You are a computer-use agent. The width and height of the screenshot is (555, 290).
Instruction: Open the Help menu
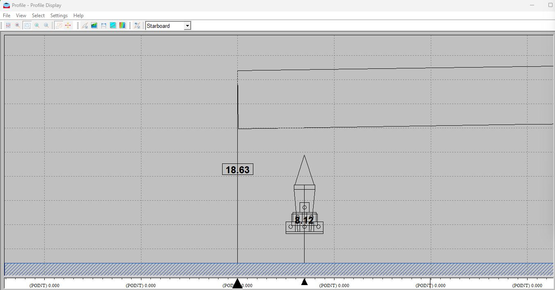[x=78, y=16]
